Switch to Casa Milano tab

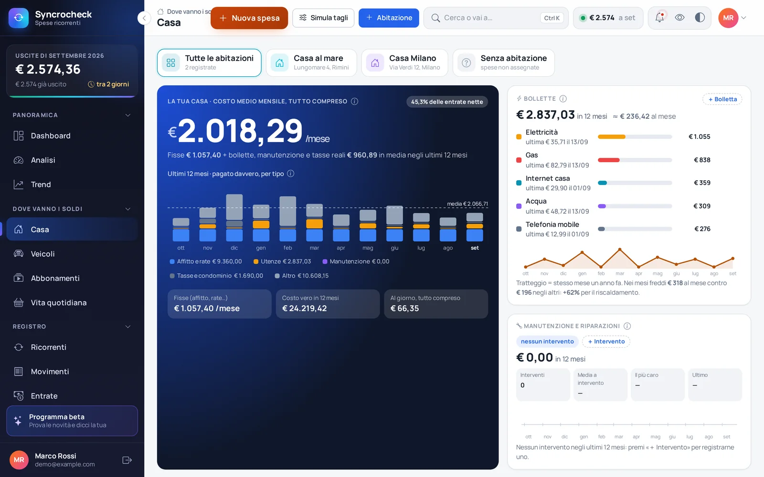tap(404, 62)
